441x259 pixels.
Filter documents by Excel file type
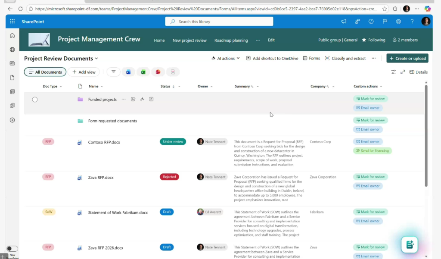tap(143, 72)
